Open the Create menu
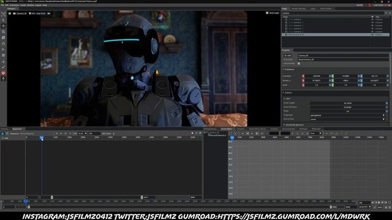This screenshot has height=220, width=392. (x=23, y=5)
